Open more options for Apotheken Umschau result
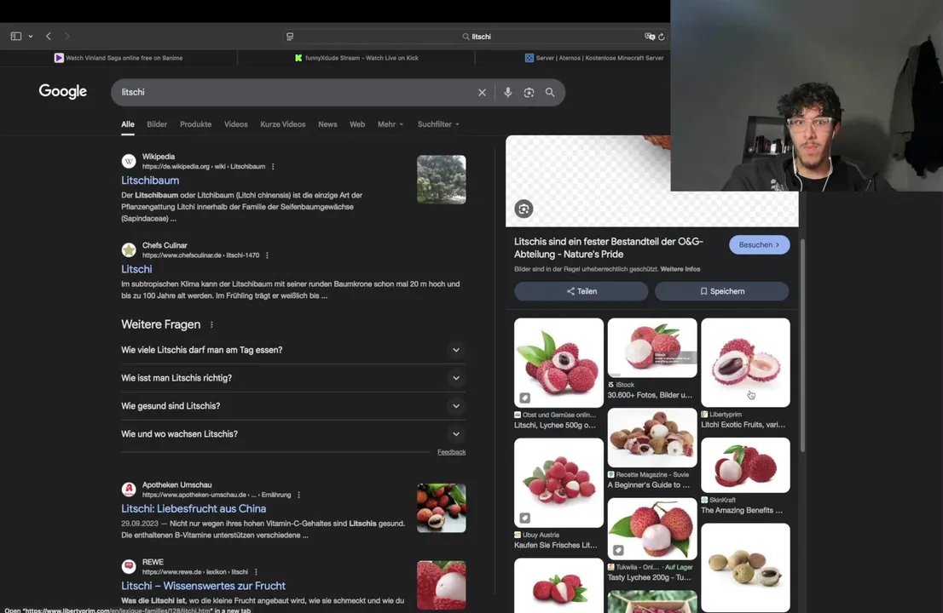The height and width of the screenshot is (613, 943). [299, 495]
